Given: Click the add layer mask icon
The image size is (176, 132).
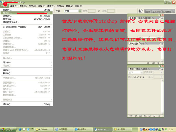Looking at the screenshot, I should click(140, 116).
